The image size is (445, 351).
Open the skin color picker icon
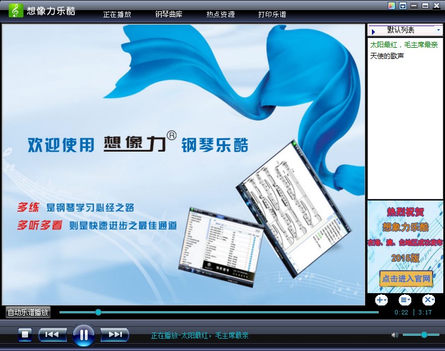click(392, 6)
